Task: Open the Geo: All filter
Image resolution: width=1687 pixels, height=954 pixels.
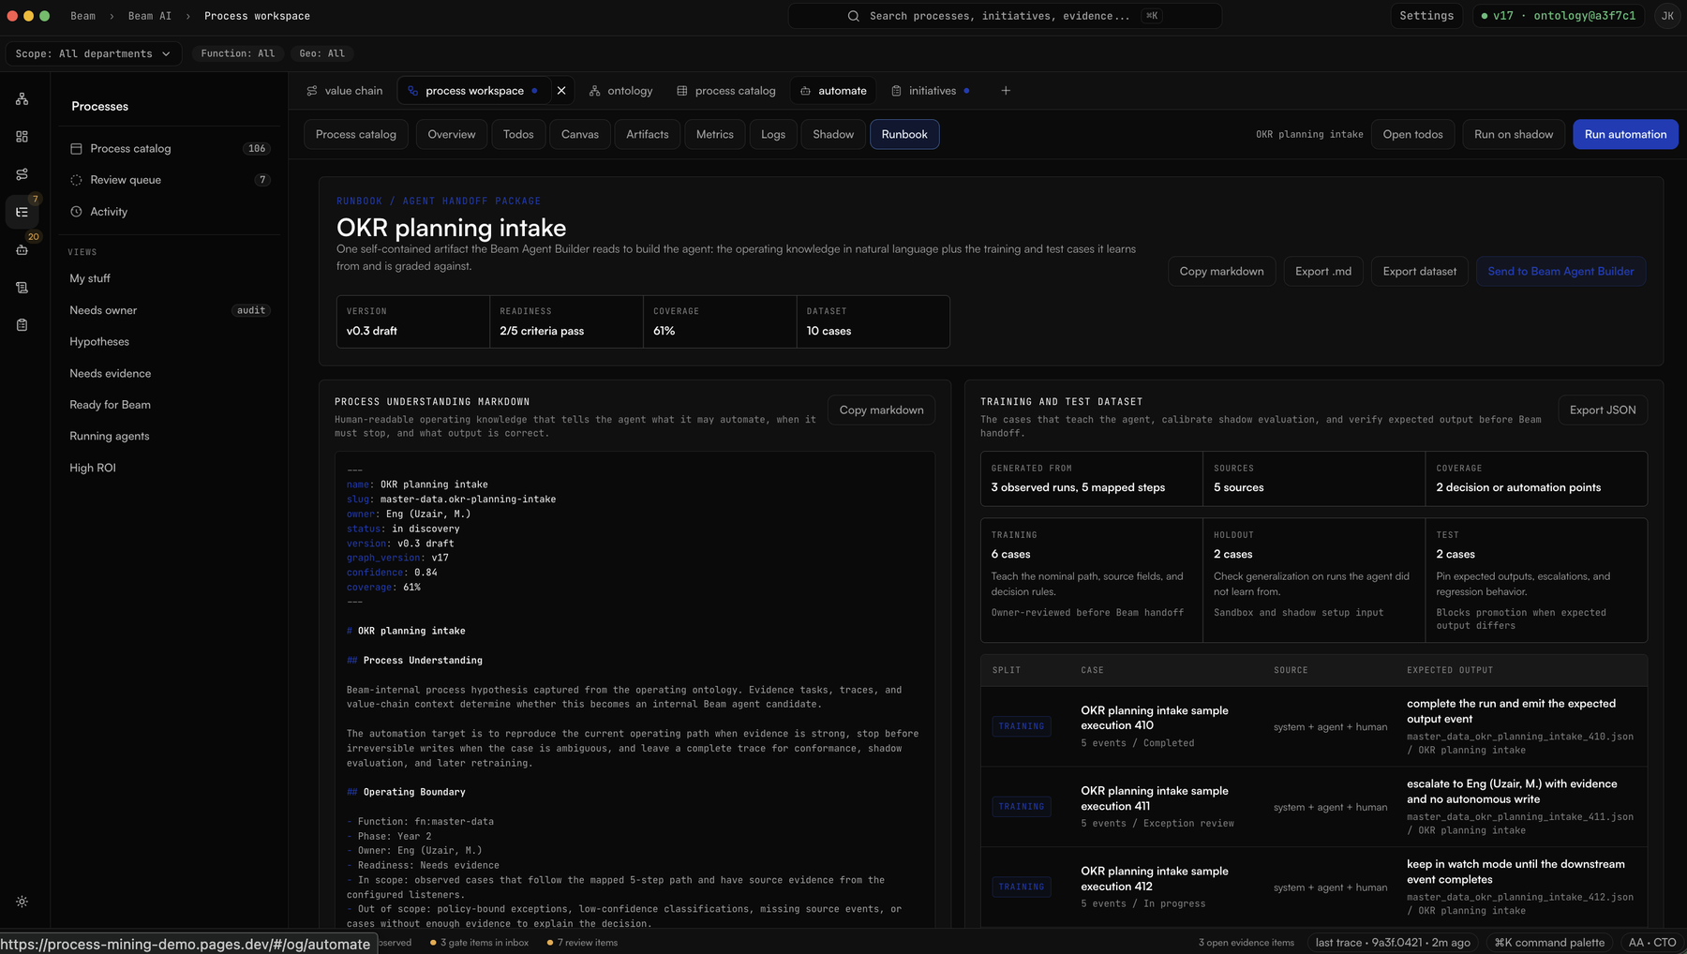Action: click(322, 53)
